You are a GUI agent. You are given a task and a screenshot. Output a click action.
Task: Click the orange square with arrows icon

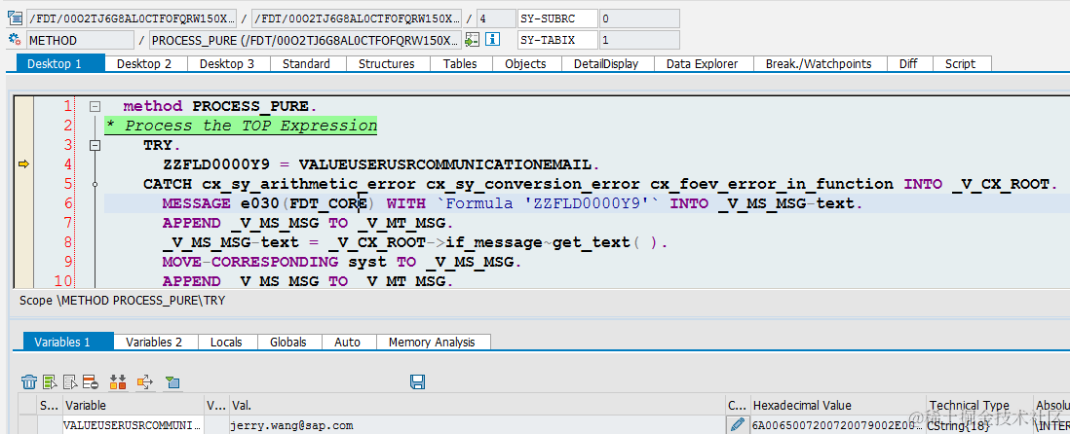coord(144,381)
